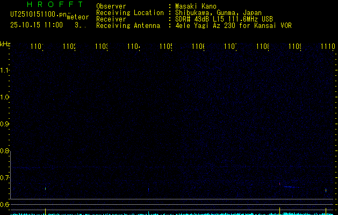338x215 pixels.
Task: Select the 1.1 kHz frequency axis tick
Action: click(x=5, y=70)
